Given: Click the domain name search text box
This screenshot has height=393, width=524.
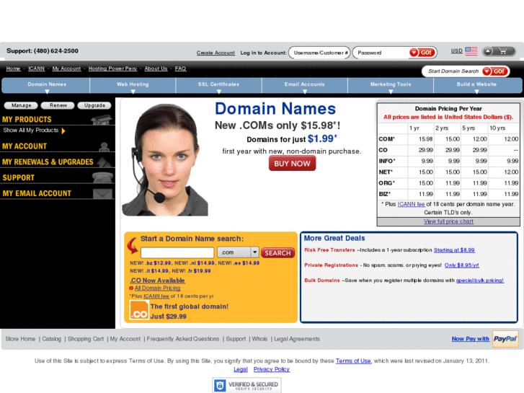Looking at the screenshot, I should click(x=177, y=252).
